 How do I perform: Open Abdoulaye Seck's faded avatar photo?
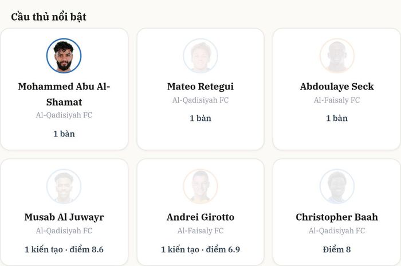pos(337,56)
